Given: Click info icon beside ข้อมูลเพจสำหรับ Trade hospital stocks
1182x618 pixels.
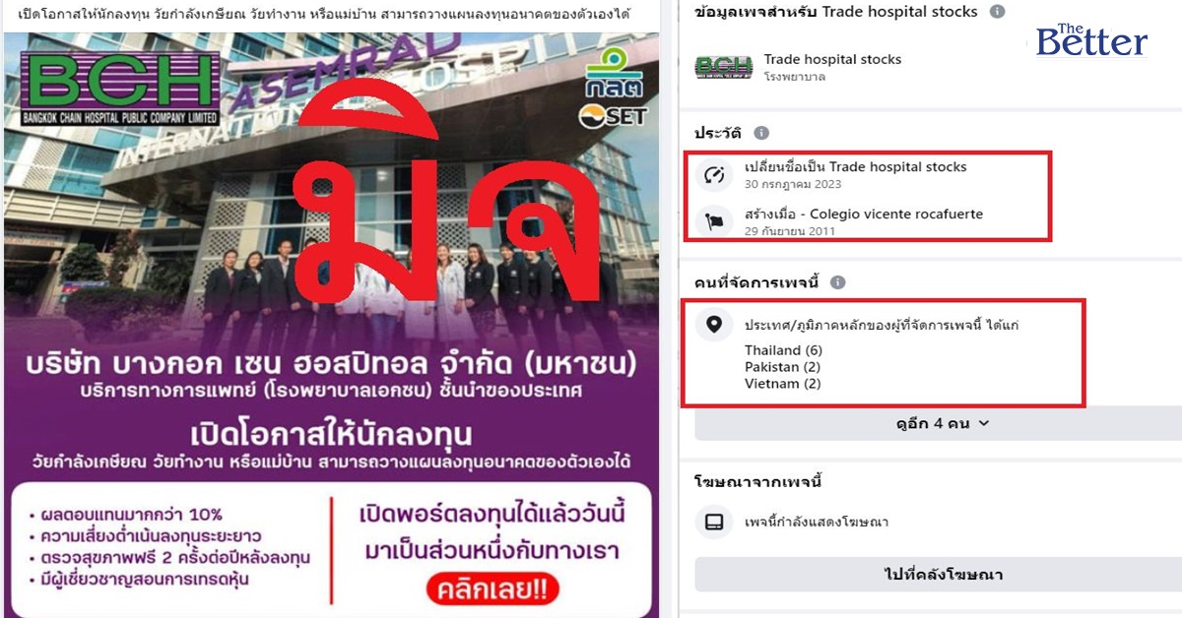Looking at the screenshot, I should click(997, 12).
